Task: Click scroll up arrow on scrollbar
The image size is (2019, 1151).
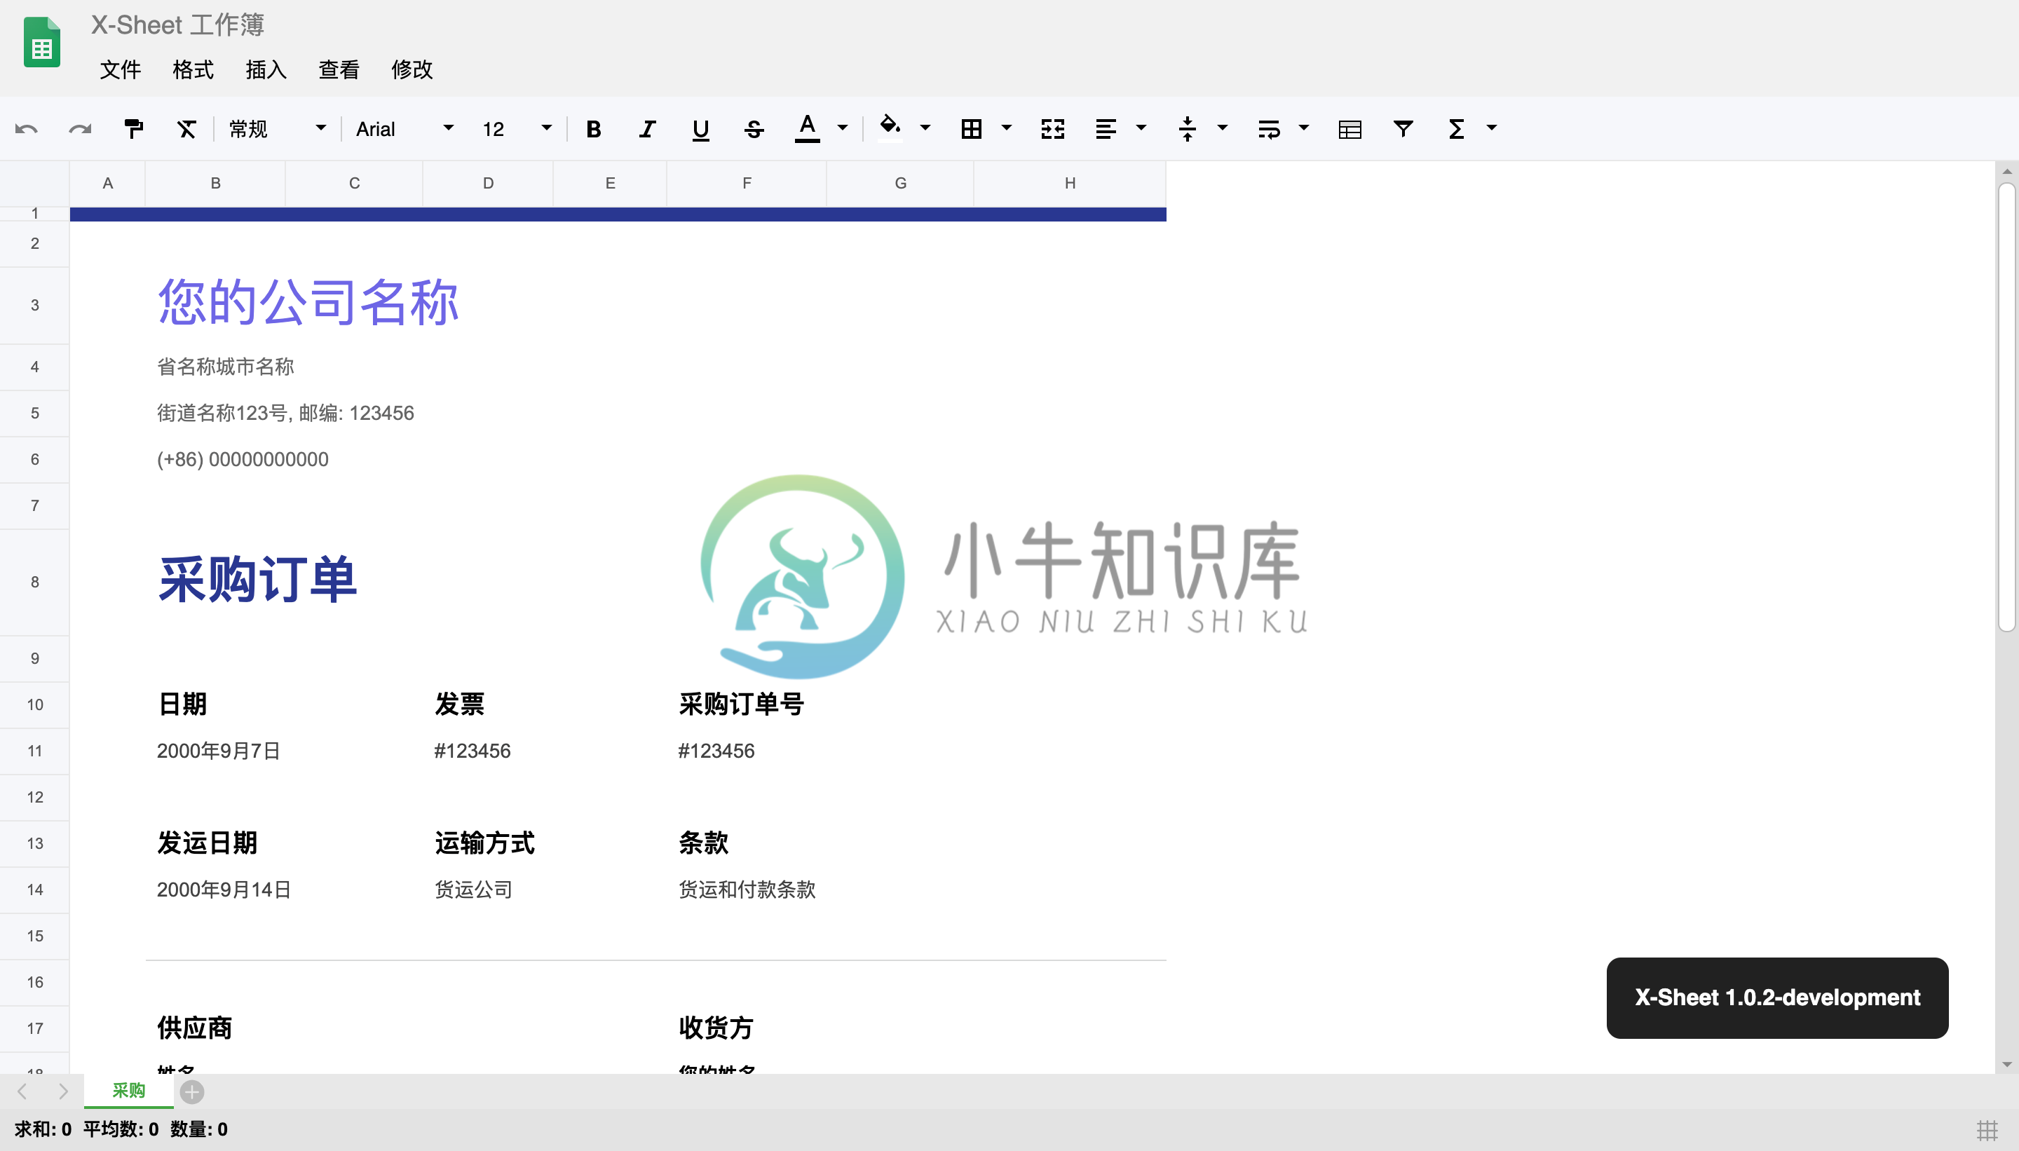Action: coord(2006,171)
